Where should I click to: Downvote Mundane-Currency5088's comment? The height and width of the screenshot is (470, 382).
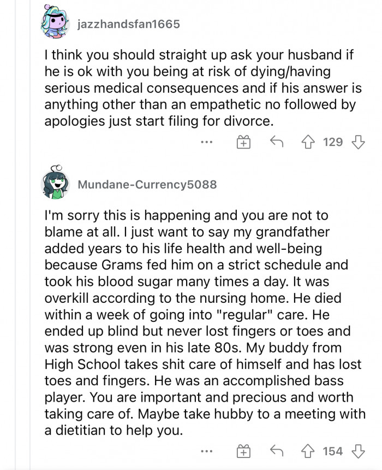pyautogui.click(x=357, y=451)
